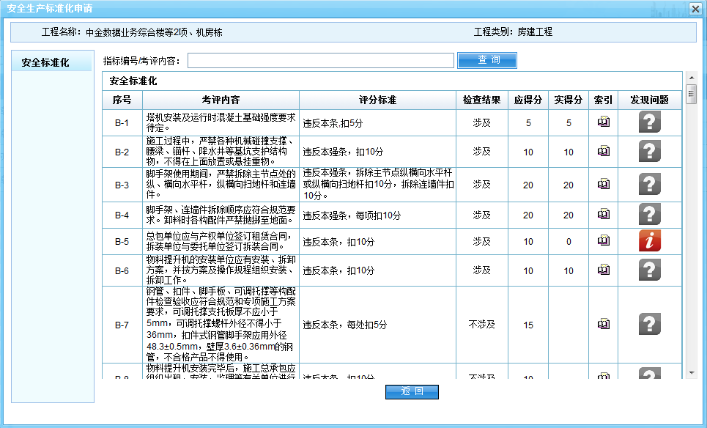Open the index book icon for row B-1
707x428 pixels.
point(603,122)
